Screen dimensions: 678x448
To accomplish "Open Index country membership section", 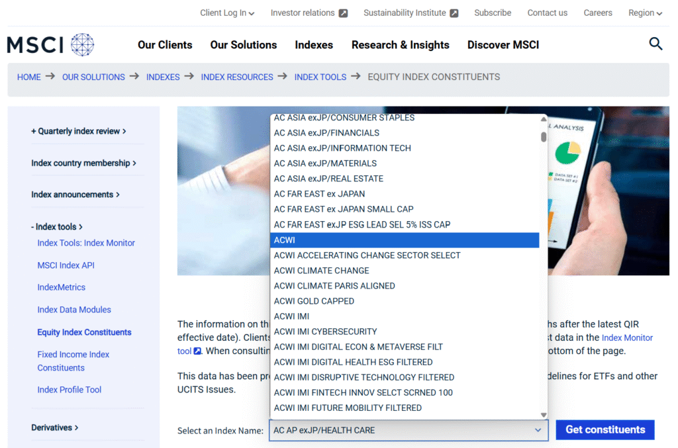I will tap(84, 163).
